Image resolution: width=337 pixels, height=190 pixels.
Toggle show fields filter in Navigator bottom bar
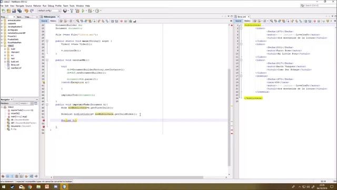tap(7, 176)
